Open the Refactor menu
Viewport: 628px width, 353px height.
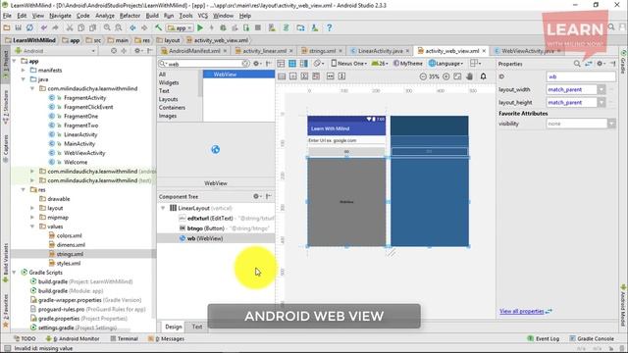(130, 16)
